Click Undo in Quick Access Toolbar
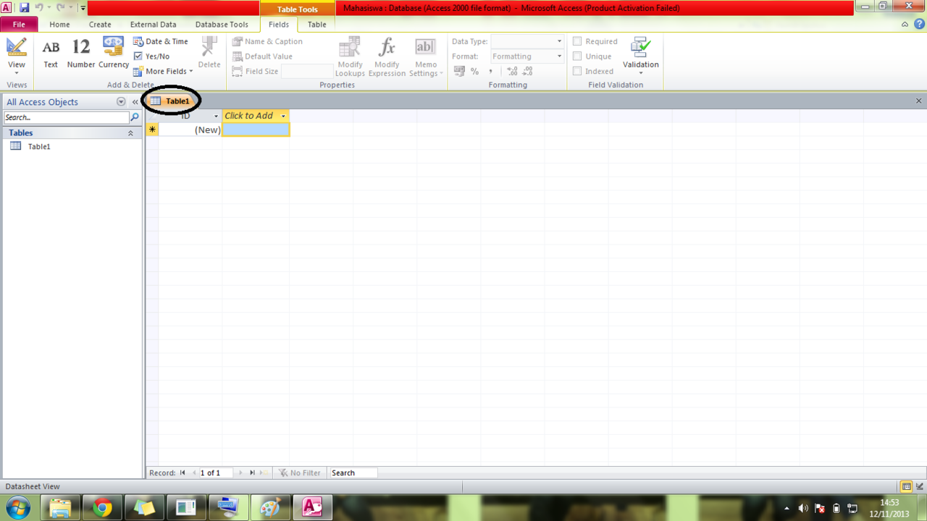Viewport: 927px width, 521px height. coord(39,8)
